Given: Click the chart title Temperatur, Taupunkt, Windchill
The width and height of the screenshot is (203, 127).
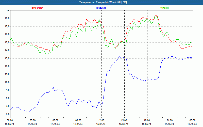Looking at the screenshot, I should click(103, 2).
